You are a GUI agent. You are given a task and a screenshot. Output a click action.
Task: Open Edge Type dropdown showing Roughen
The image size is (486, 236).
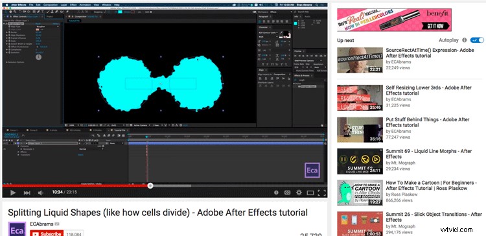coord(47,27)
